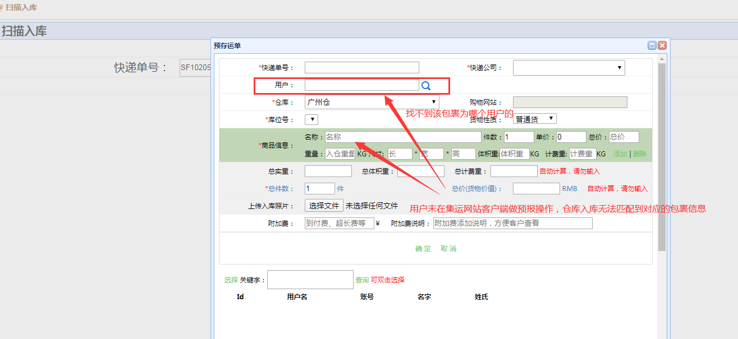Click the magnifier icon beside the 用户 field
The image size is (738, 339).
click(x=426, y=86)
